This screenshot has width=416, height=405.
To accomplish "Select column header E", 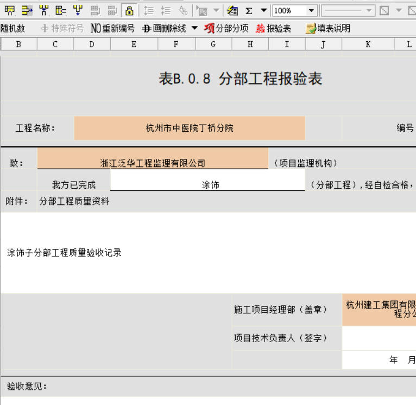I will (x=134, y=44).
